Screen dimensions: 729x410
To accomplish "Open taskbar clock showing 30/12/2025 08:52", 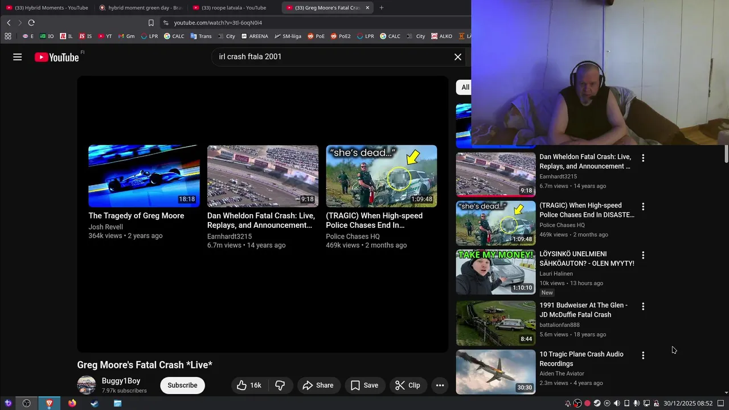I will (688, 403).
